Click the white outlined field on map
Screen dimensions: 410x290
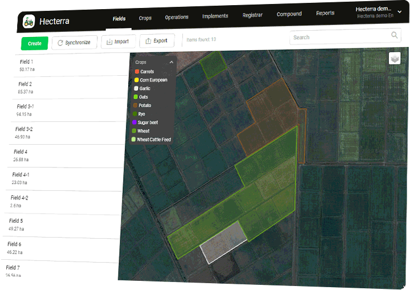(x=223, y=242)
